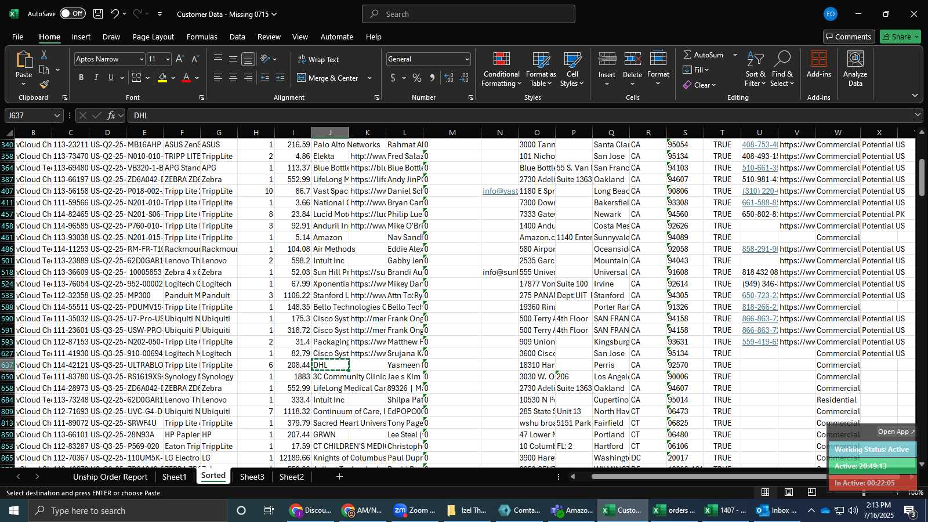
Task: Open Conditional Formatting dropdown
Action: [x=501, y=69]
